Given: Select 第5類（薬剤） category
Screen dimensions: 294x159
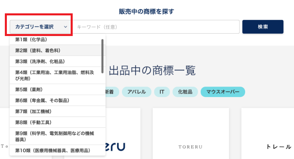Looking at the screenshot, I should (58, 89).
